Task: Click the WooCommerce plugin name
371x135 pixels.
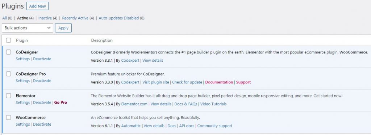Action: pos(30,117)
